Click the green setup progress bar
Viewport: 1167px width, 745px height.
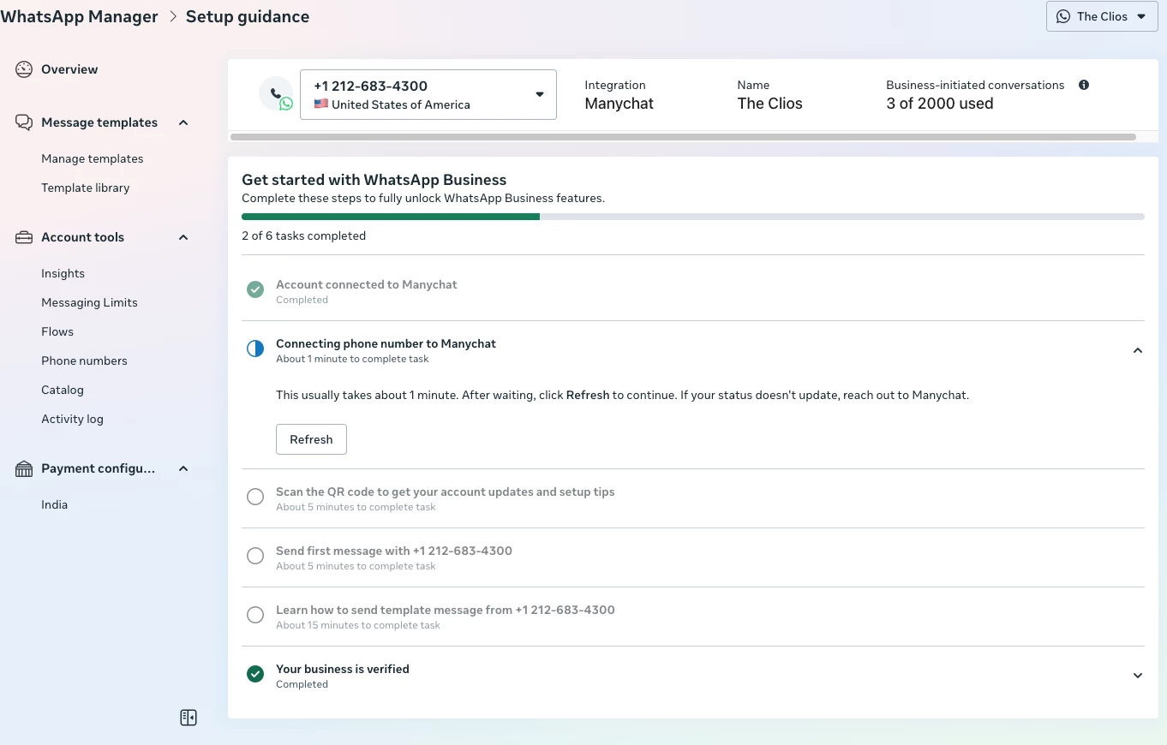pos(391,217)
